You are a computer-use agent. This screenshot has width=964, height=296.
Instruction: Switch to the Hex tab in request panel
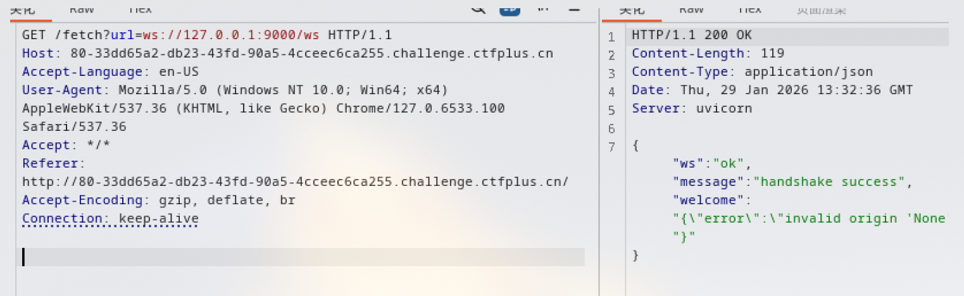tap(139, 9)
